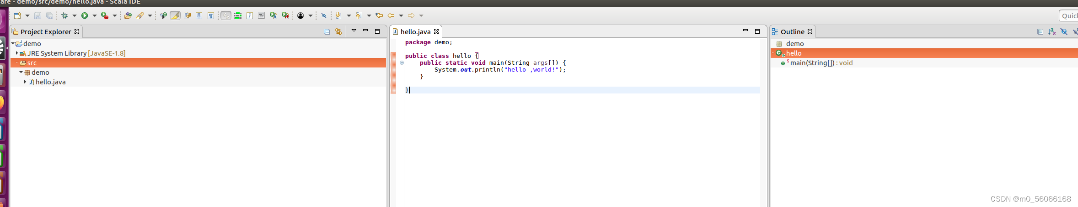Click the Last Edit Location icon
The height and width of the screenshot is (207, 1078).
click(x=379, y=16)
